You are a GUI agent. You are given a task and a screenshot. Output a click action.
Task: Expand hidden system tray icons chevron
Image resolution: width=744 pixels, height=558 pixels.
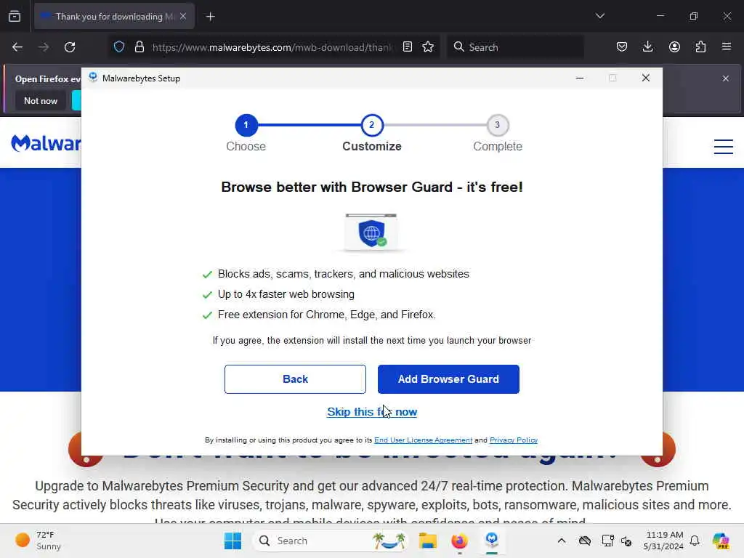click(562, 541)
